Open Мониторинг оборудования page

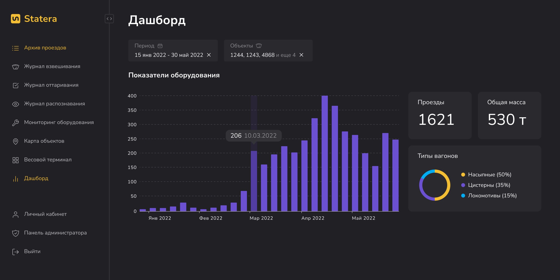coord(59,122)
